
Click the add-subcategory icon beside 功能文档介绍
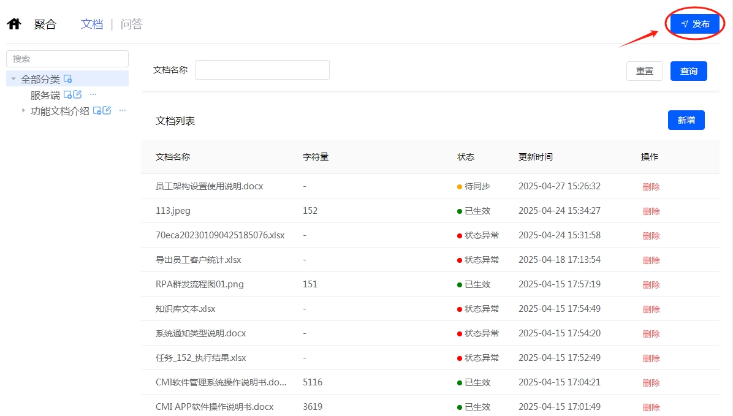coord(98,111)
